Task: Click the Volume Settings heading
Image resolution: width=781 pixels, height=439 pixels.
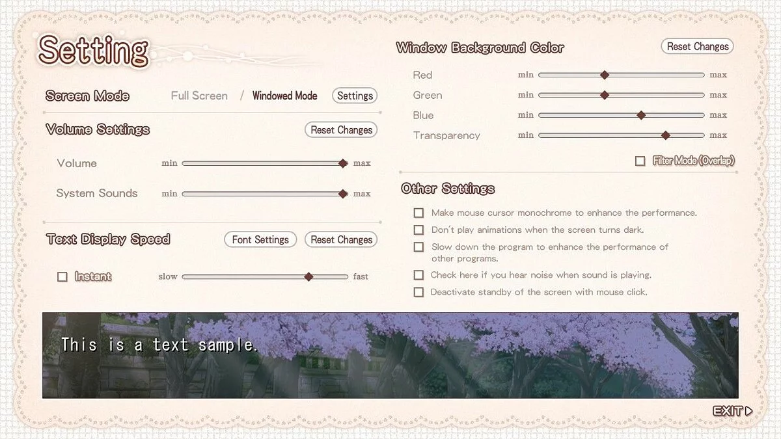Action: pos(98,129)
